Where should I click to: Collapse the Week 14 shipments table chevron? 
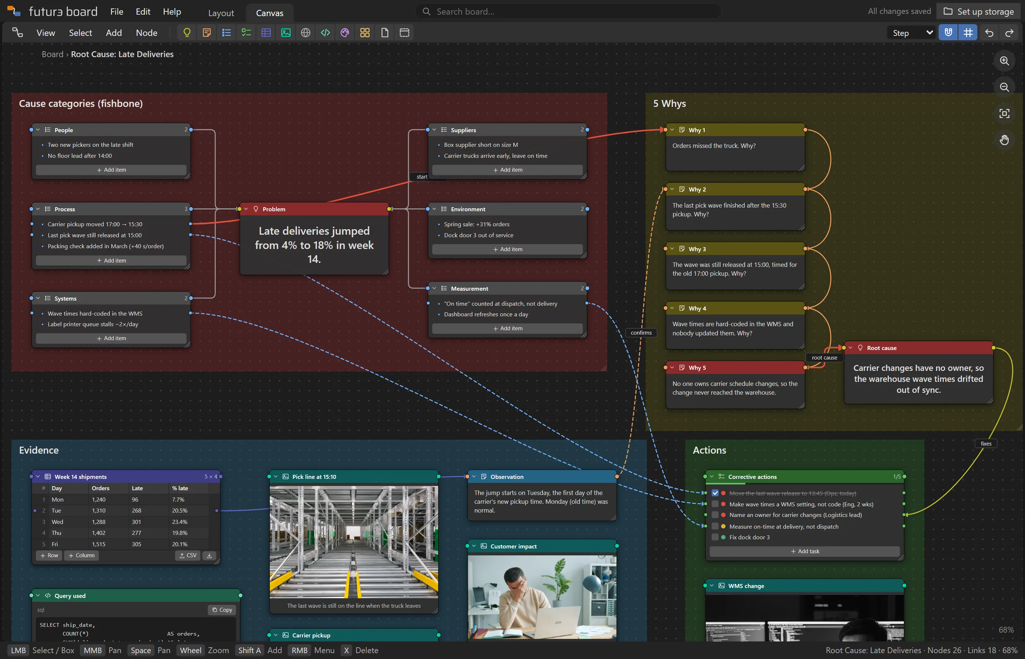pyautogui.click(x=38, y=476)
